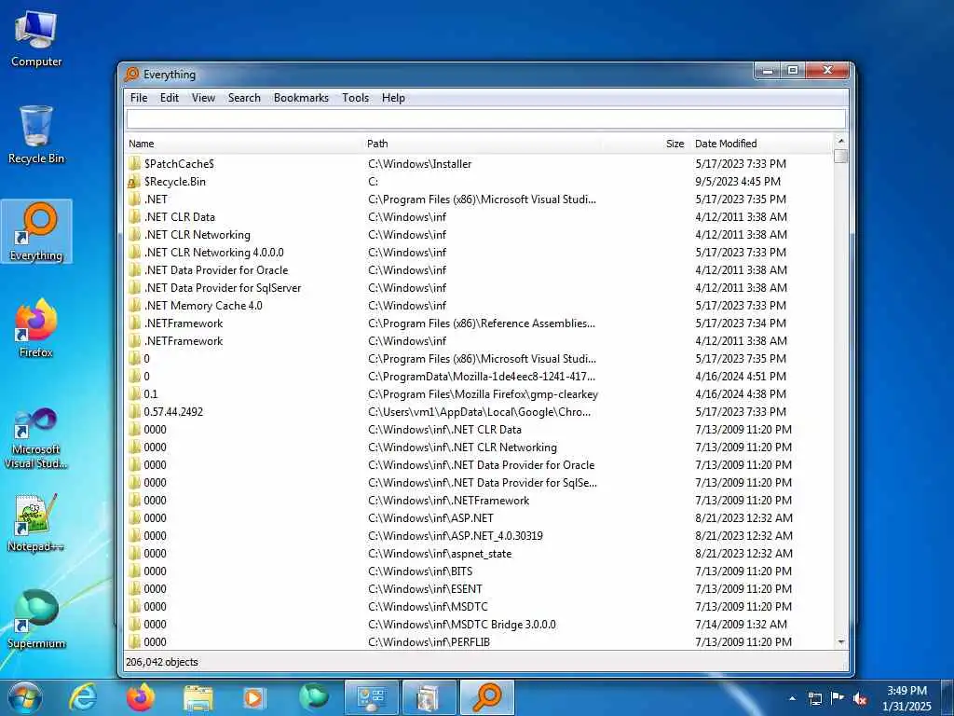Select the Recycle Bin desktop icon

point(36,135)
